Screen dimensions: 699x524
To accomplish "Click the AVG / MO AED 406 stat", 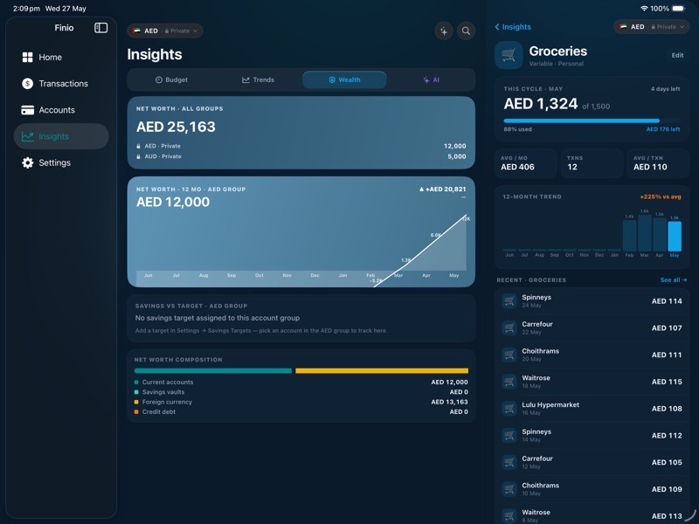I will [x=526, y=163].
